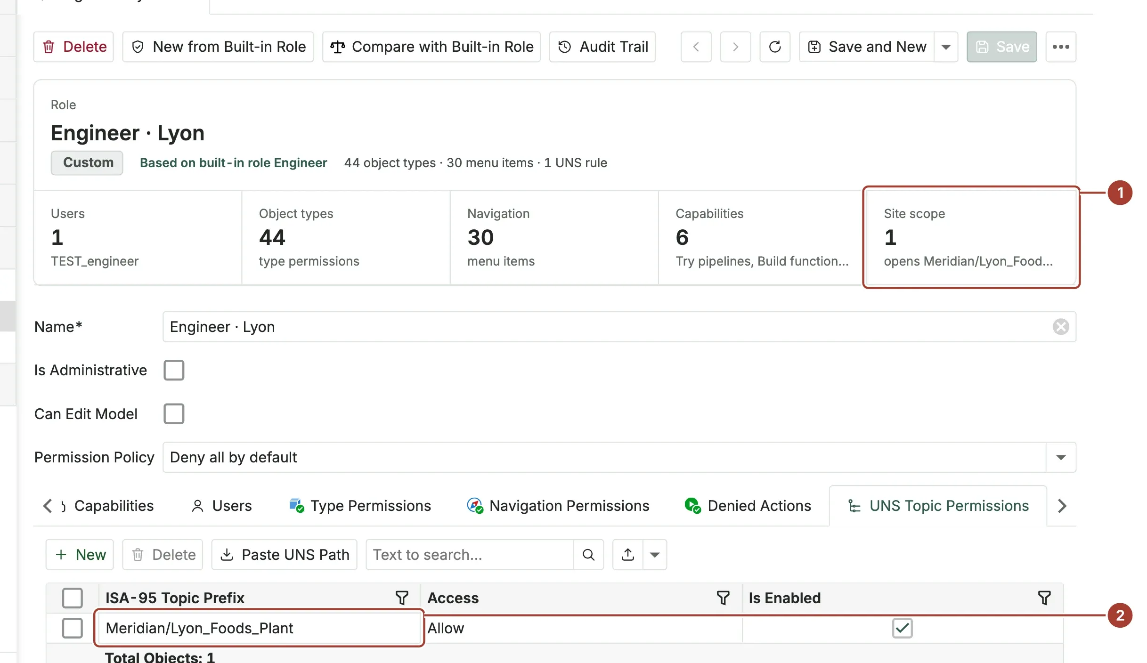The height and width of the screenshot is (663, 1147).
Task: Expand the Save and New dropdown arrow
Action: (946, 47)
